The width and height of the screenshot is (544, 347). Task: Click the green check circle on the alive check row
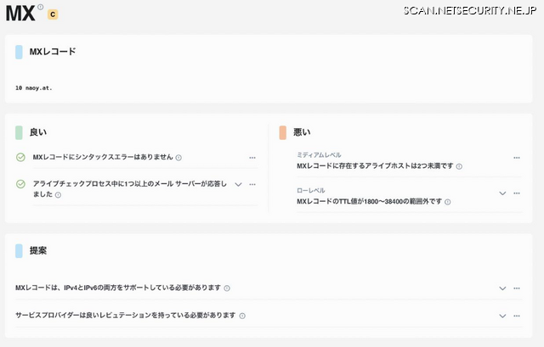coord(20,184)
